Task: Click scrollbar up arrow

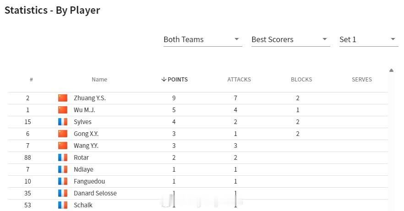Action: [391, 70]
